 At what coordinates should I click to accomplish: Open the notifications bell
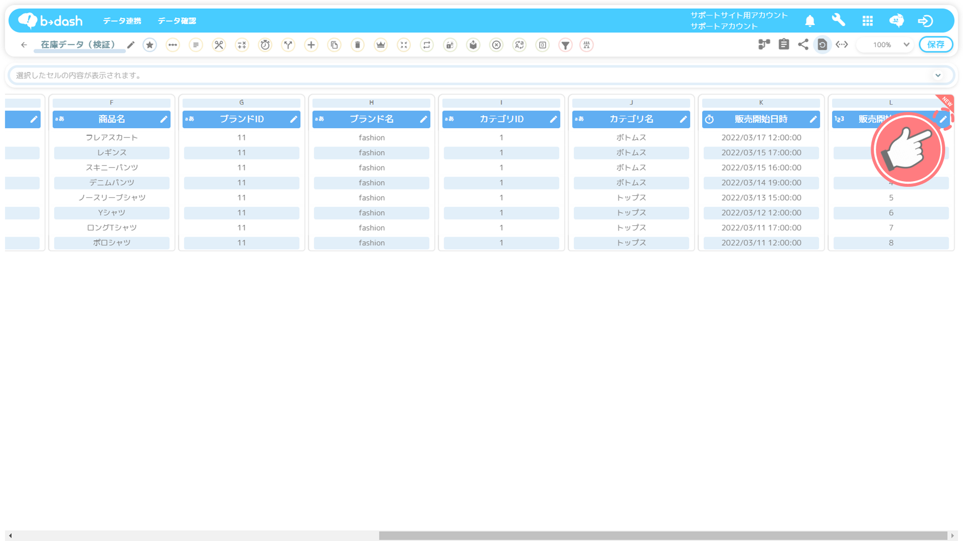tap(810, 21)
